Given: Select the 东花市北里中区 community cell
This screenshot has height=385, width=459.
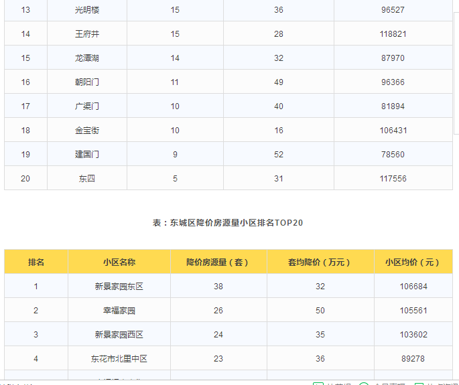Looking at the screenshot, I should pyautogui.click(x=119, y=359).
